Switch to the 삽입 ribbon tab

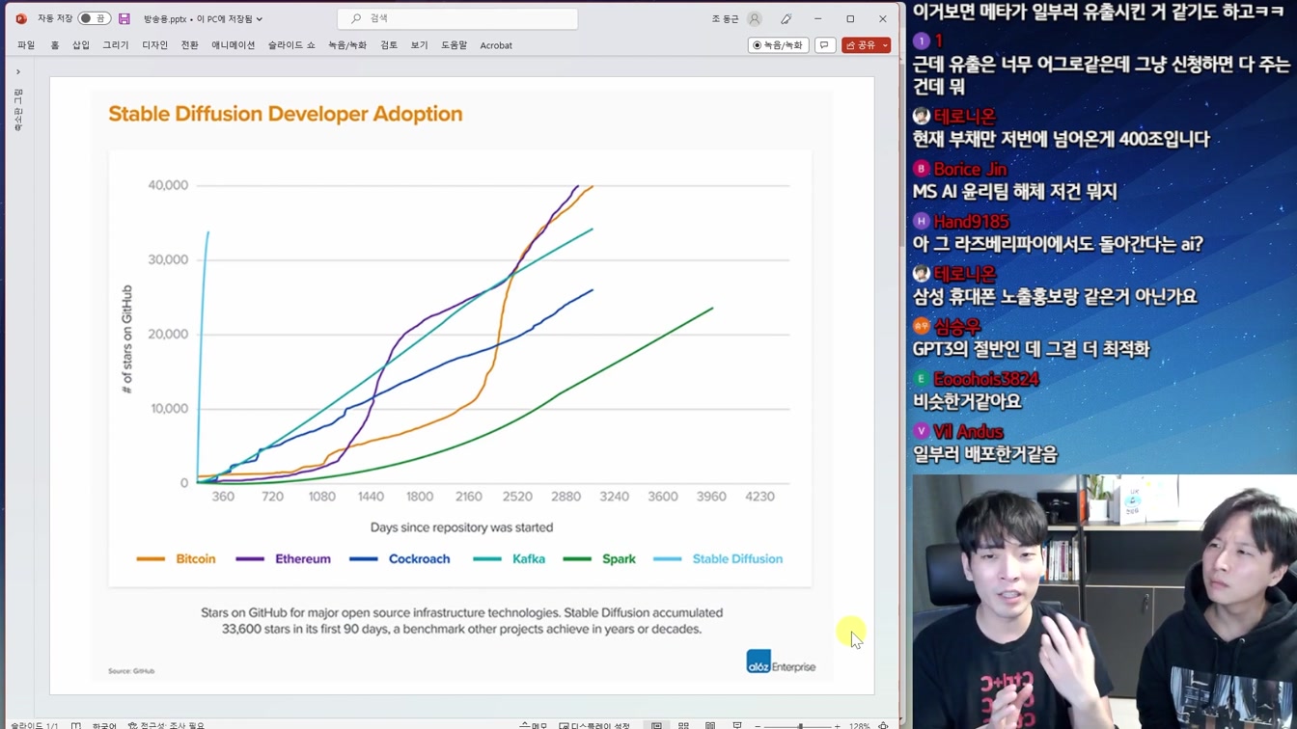tap(81, 45)
